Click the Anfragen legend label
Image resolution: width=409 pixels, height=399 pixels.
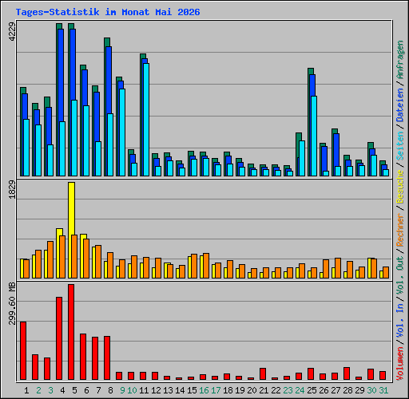(x=400, y=60)
